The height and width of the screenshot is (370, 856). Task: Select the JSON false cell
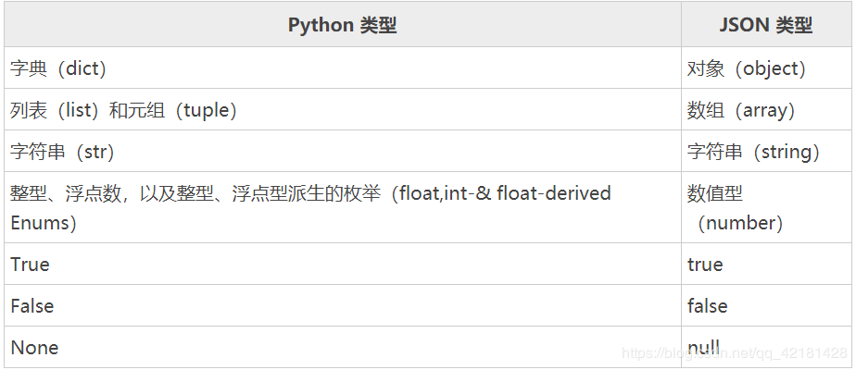pos(766,305)
